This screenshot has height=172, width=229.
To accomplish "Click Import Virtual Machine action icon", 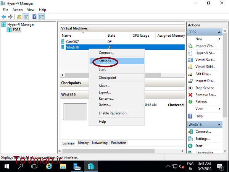I will click(190, 46).
